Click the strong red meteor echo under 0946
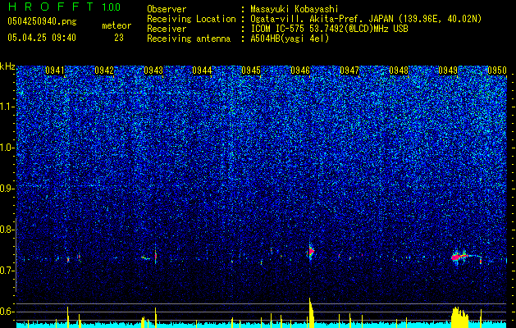This screenshot has height=328, width=516. (x=311, y=252)
